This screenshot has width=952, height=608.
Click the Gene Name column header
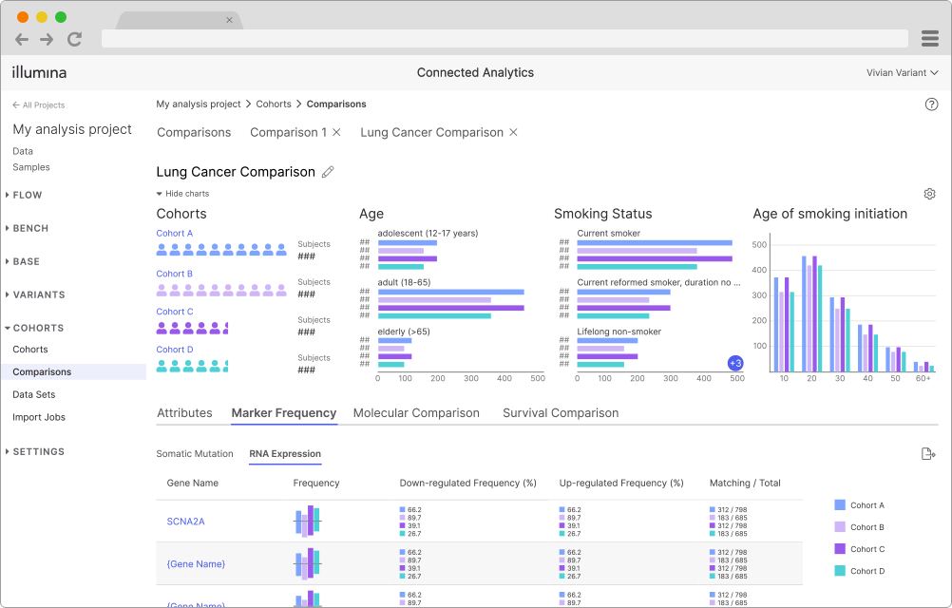pyautogui.click(x=193, y=483)
